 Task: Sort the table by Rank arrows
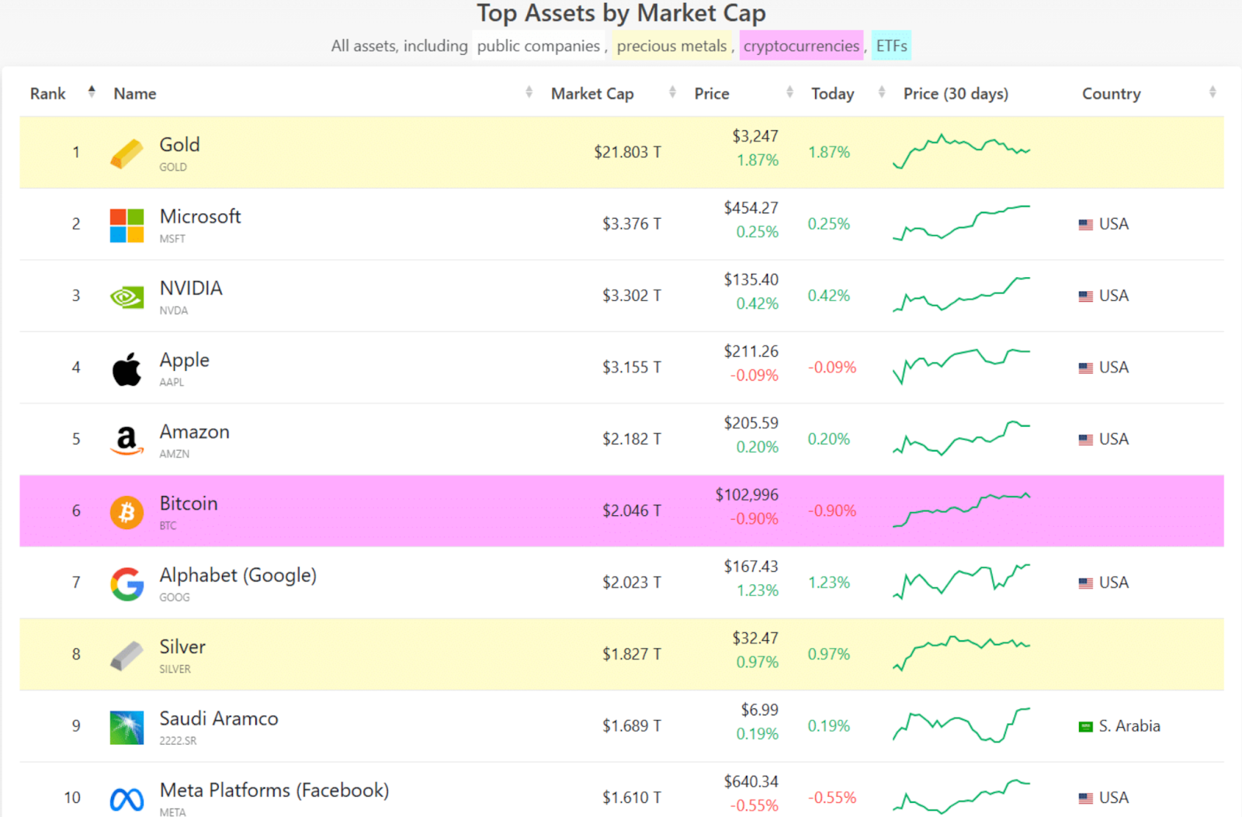click(92, 92)
